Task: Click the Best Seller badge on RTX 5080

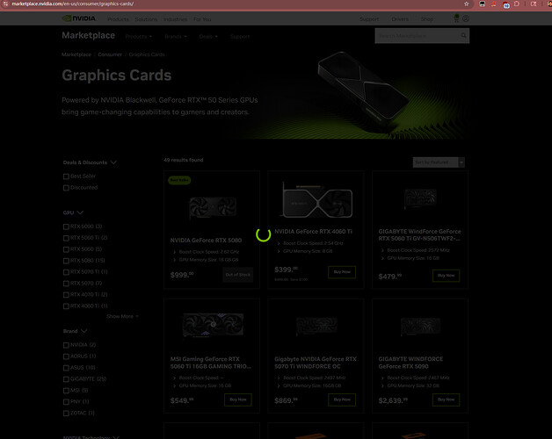Action: (179, 180)
